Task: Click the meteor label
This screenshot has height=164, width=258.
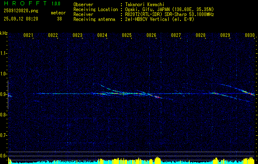Action: [58, 13]
